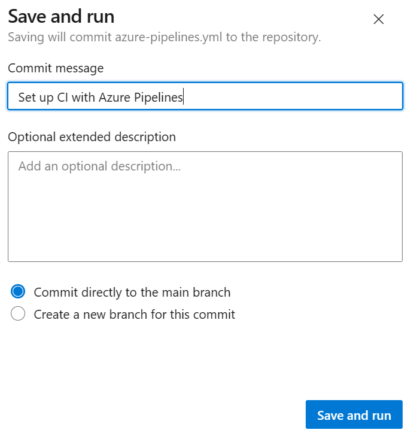Click the Commit message input field

205,97
